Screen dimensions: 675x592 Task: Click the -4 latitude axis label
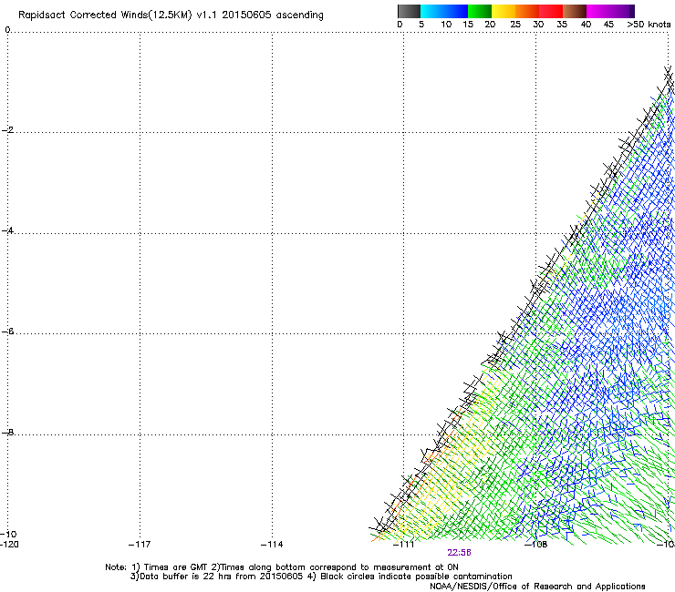click(x=7, y=231)
